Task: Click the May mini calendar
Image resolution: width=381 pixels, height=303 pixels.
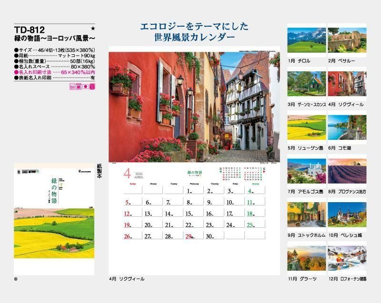Action: coord(253,174)
